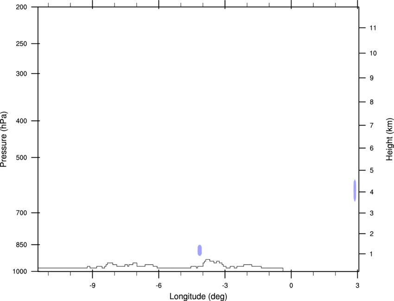Click the 1 km height label

[x=371, y=254]
